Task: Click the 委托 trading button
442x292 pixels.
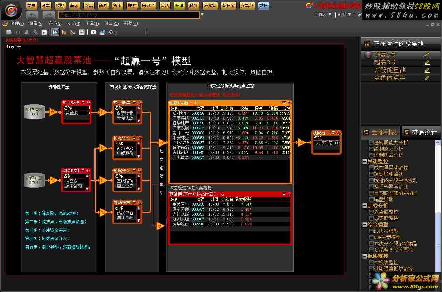Action: pos(263,6)
